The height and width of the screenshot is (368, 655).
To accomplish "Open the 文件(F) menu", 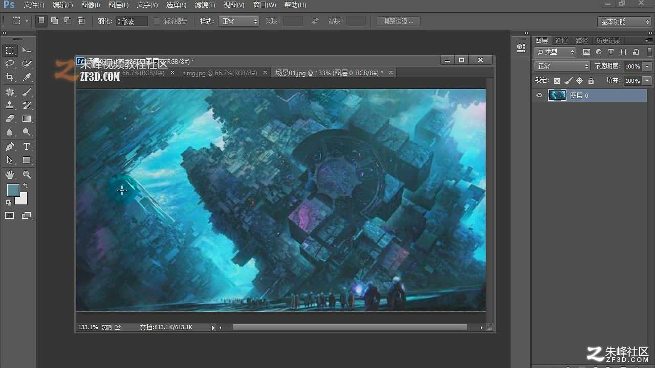I will [x=34, y=5].
